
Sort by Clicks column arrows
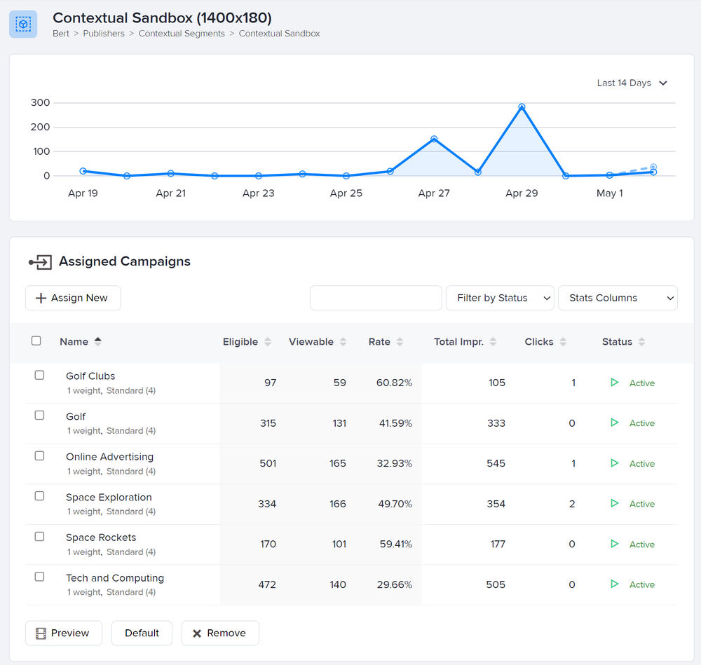(x=563, y=342)
